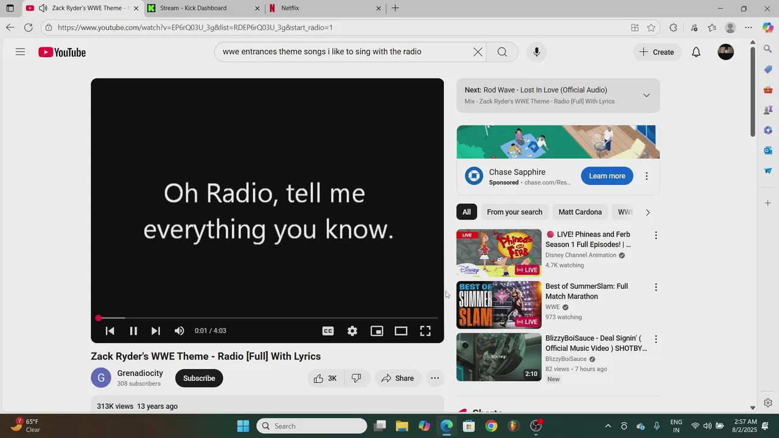
Task: Run search with magnifier button
Action: [502, 52]
